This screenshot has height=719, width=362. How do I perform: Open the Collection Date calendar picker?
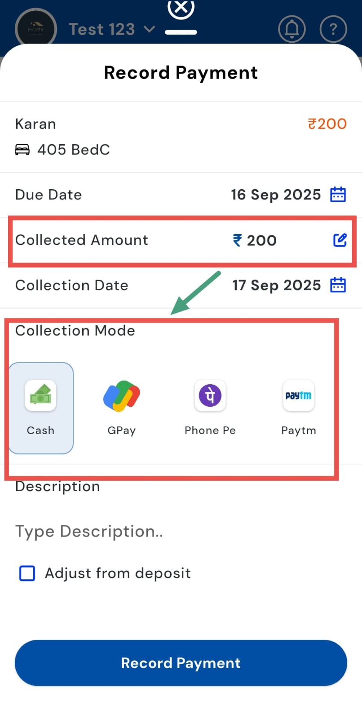click(x=338, y=285)
